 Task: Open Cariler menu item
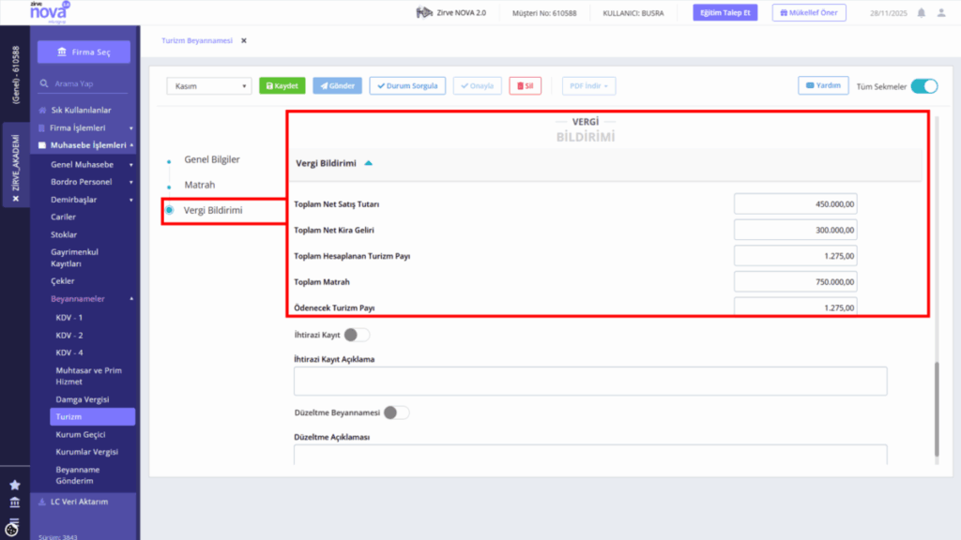(x=63, y=217)
